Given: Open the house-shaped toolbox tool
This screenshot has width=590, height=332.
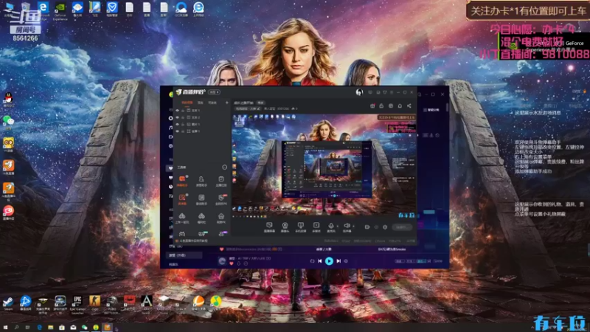Looking at the screenshot, I should [x=221, y=218].
